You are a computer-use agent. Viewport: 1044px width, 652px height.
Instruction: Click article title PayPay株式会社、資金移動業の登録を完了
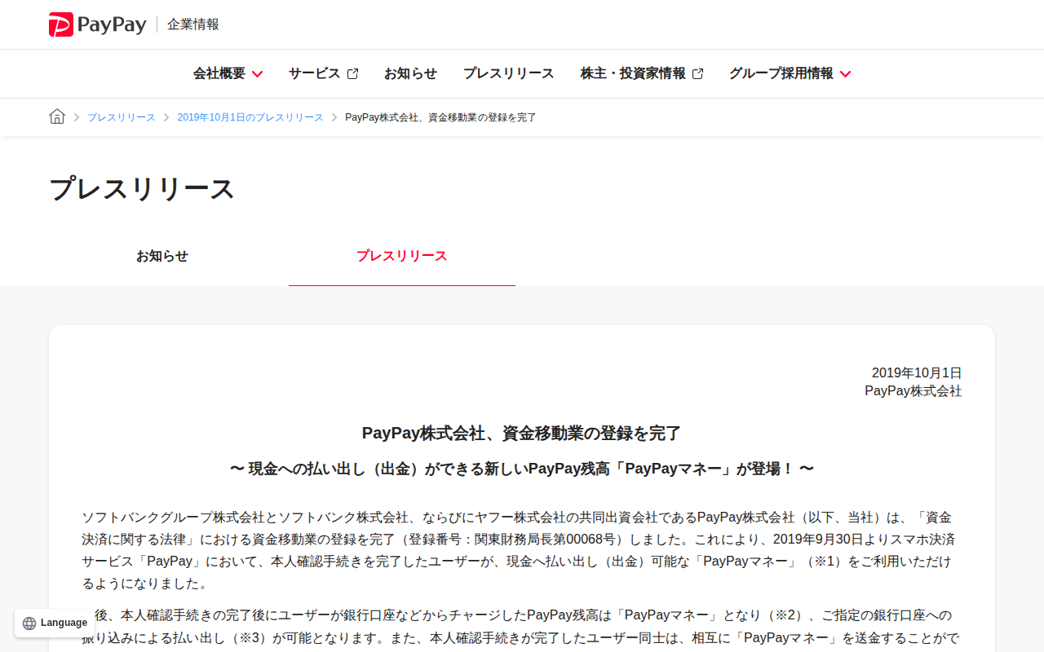pos(522,433)
